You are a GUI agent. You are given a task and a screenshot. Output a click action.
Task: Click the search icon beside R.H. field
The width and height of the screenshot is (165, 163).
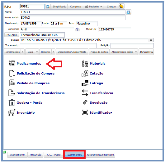[48, 7]
